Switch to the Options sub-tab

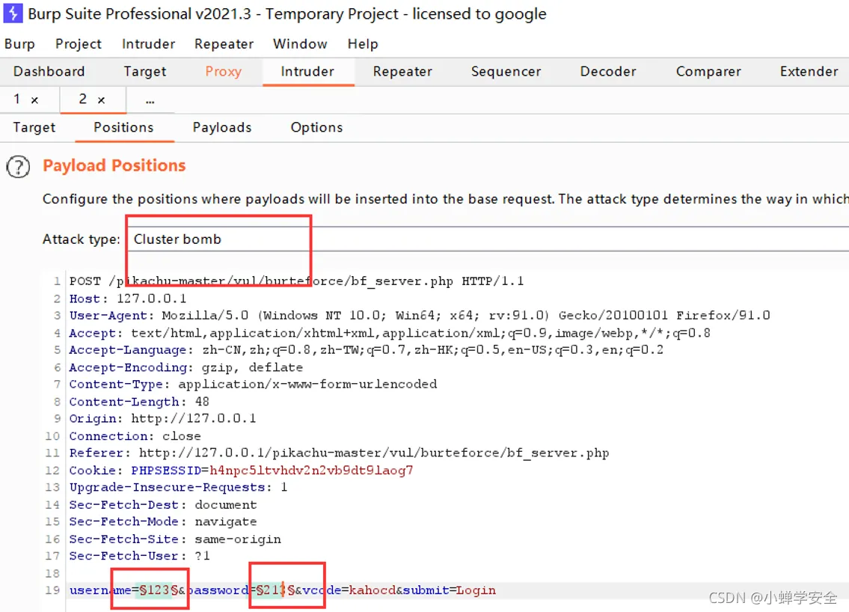pos(316,128)
